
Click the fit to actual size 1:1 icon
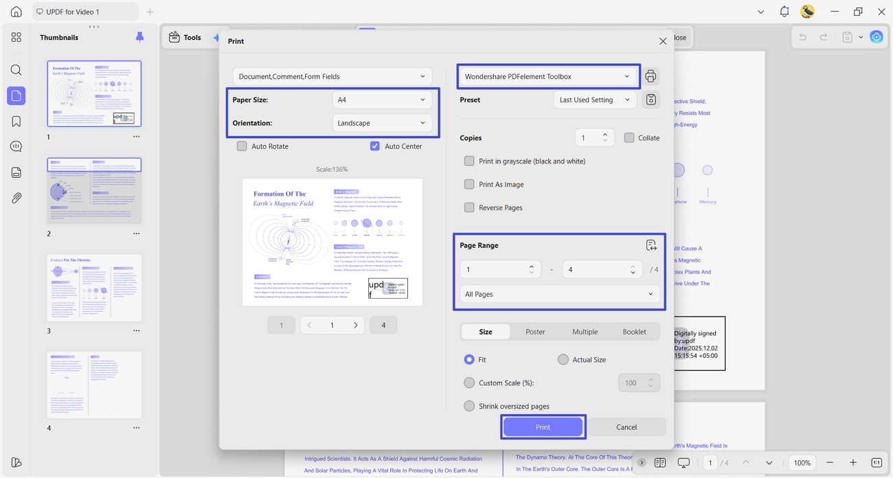click(877, 463)
